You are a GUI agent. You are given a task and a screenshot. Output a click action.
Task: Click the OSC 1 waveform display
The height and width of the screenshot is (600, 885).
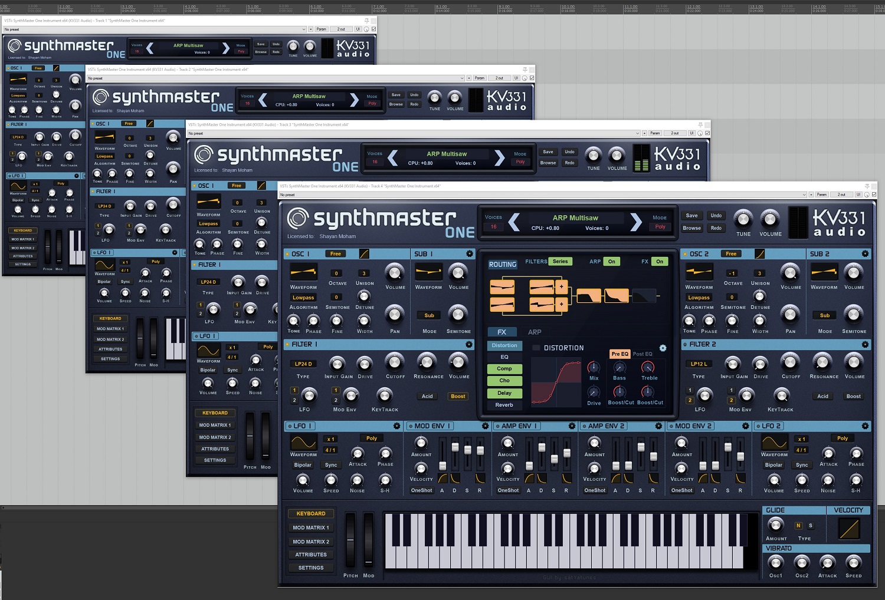[303, 272]
